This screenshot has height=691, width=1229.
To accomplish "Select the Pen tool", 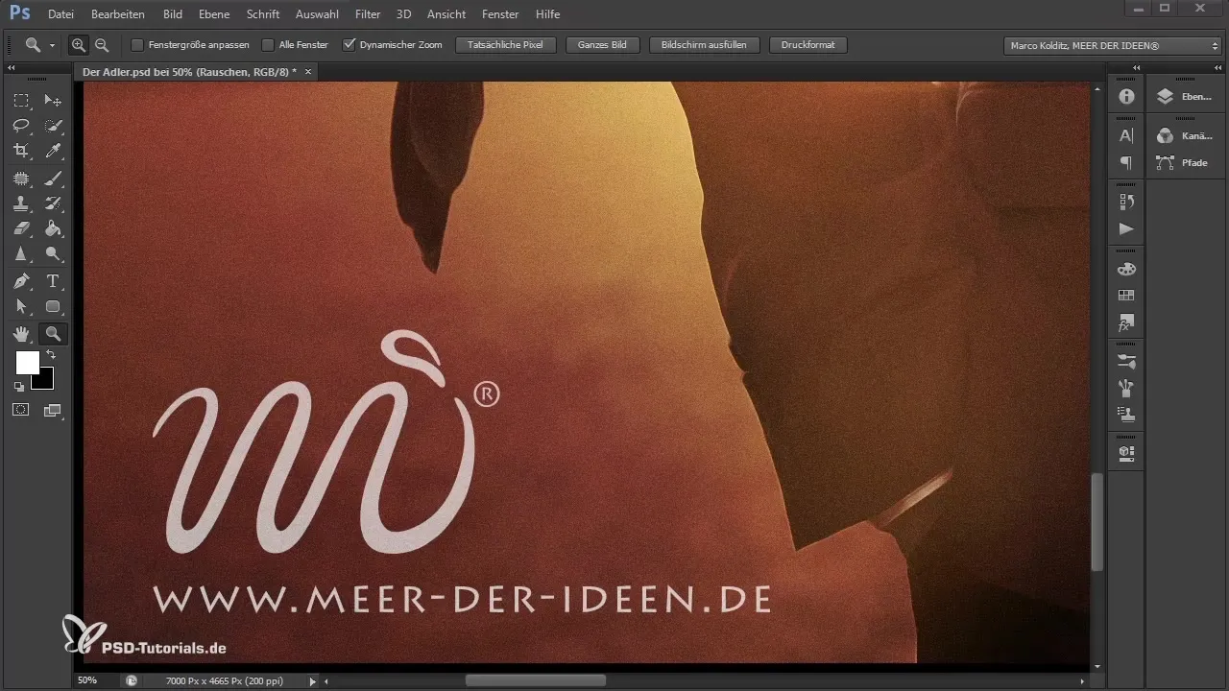I will point(21,281).
